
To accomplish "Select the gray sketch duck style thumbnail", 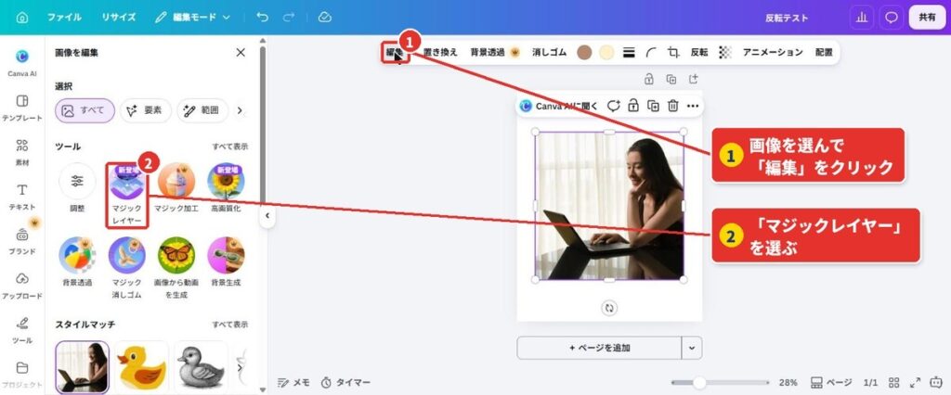I will point(201,367).
